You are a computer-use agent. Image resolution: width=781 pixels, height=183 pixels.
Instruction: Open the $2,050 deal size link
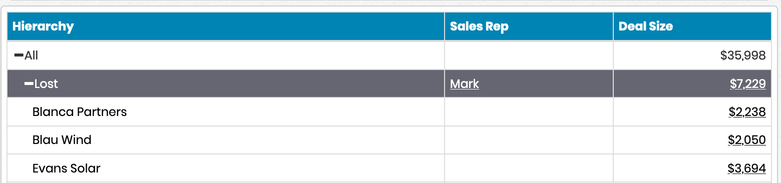click(x=747, y=140)
